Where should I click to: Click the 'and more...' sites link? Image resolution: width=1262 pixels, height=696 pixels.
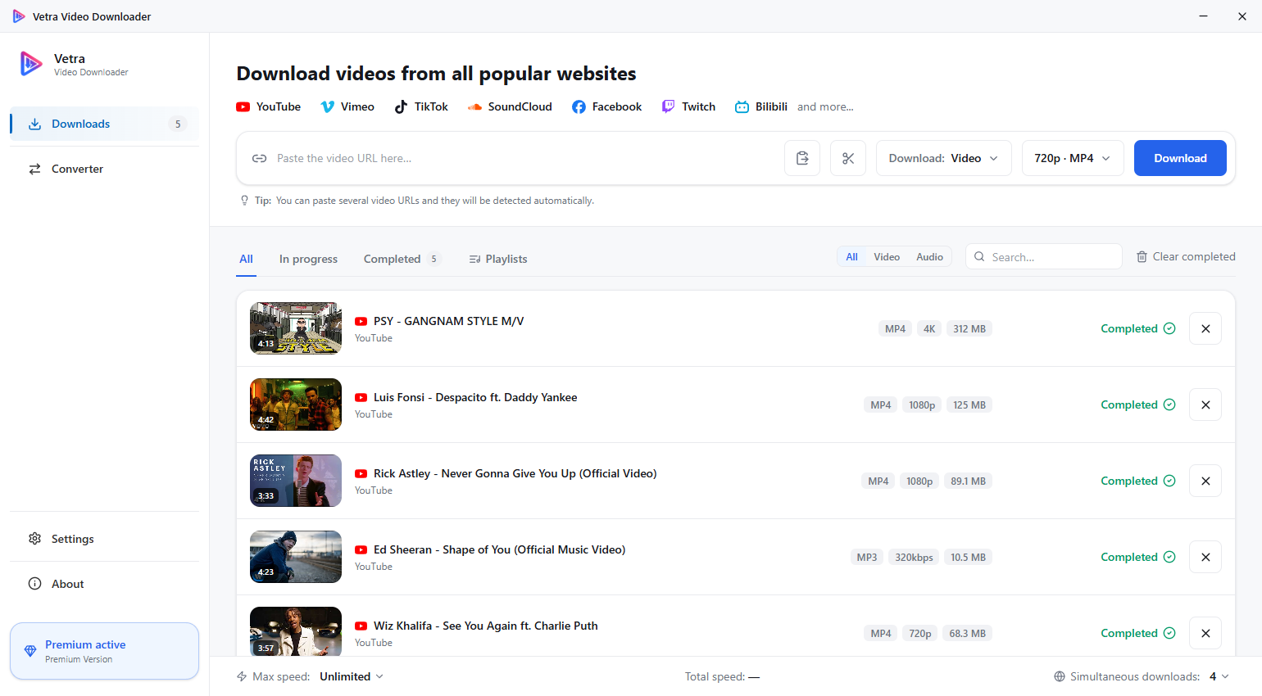[x=825, y=106]
